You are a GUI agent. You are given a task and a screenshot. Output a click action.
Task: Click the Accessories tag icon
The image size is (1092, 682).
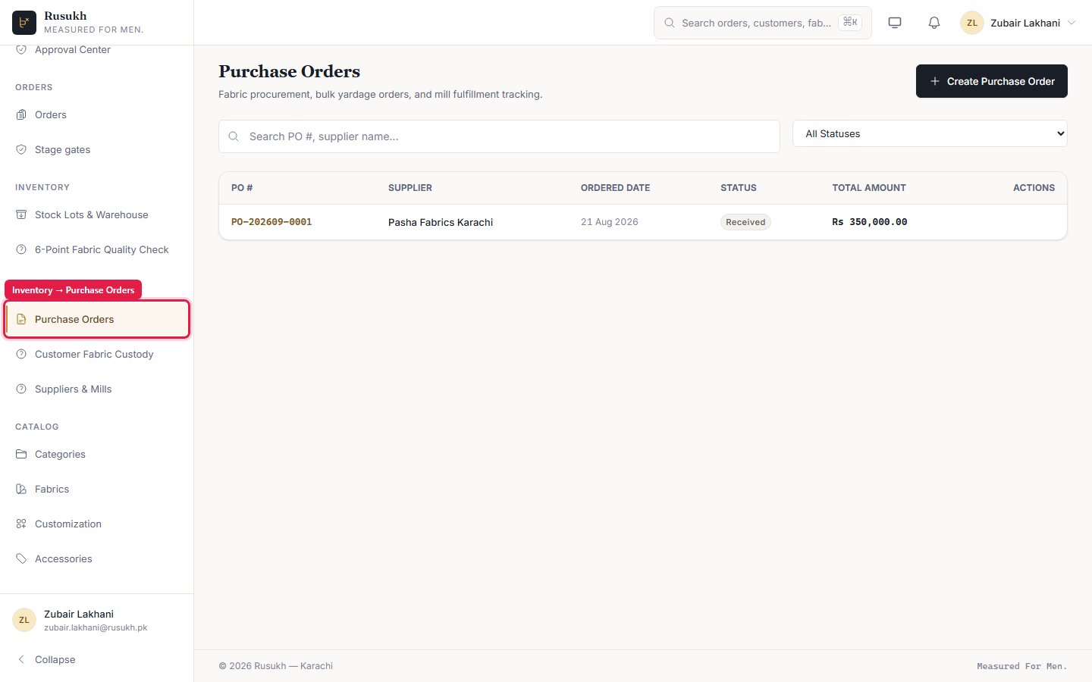pos(21,558)
